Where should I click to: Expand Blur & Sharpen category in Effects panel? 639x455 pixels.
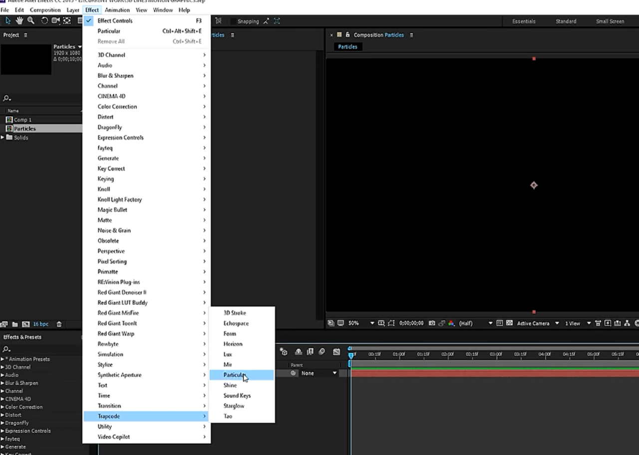[2, 383]
